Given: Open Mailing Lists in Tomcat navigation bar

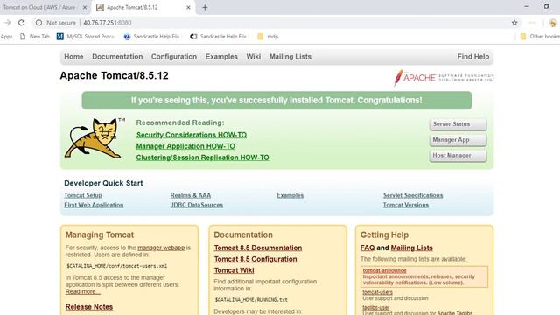Looking at the screenshot, I should (290, 56).
